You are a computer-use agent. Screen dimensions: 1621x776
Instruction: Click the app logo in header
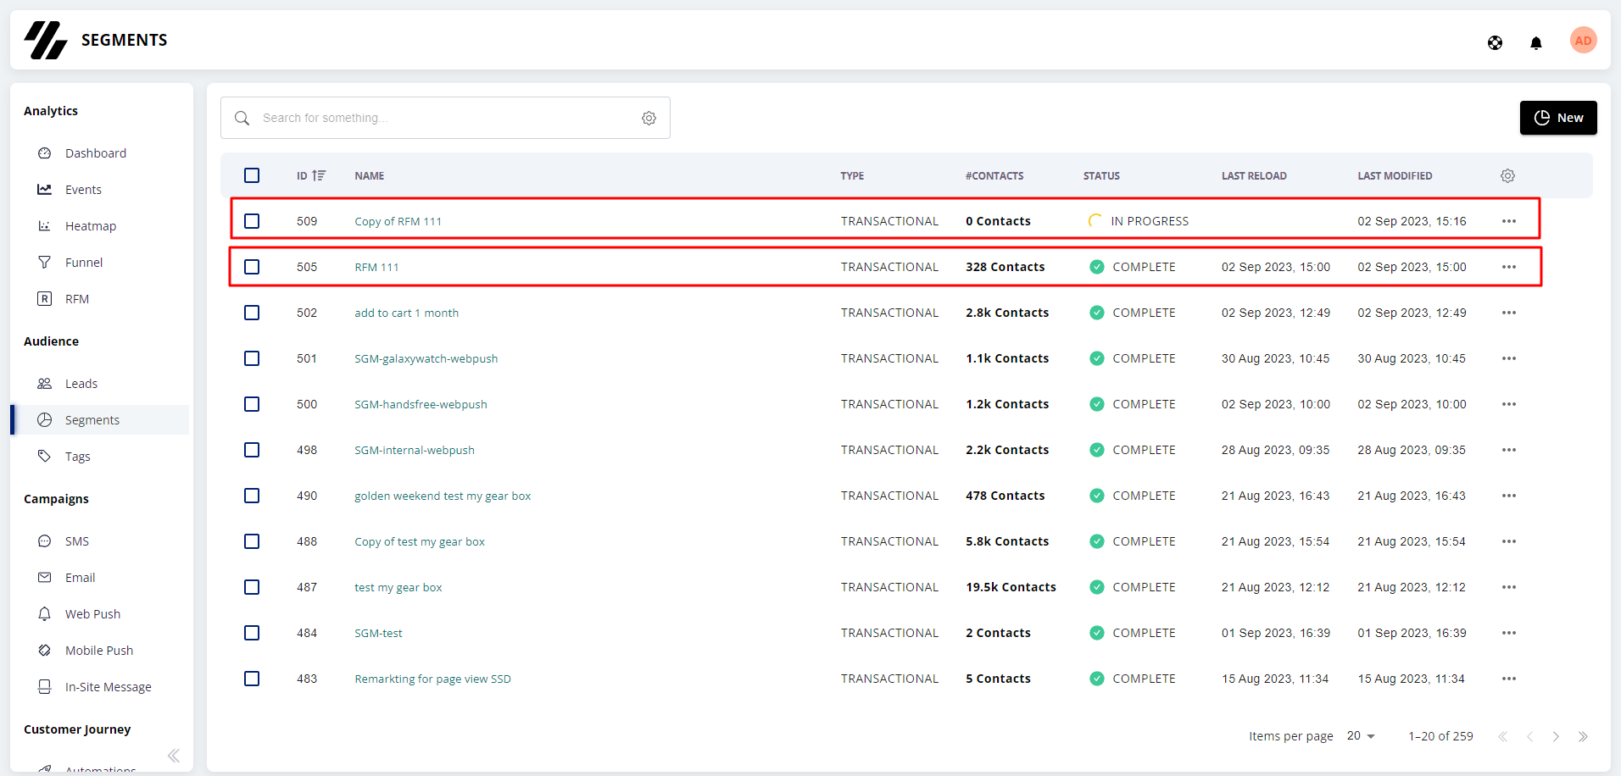45,40
